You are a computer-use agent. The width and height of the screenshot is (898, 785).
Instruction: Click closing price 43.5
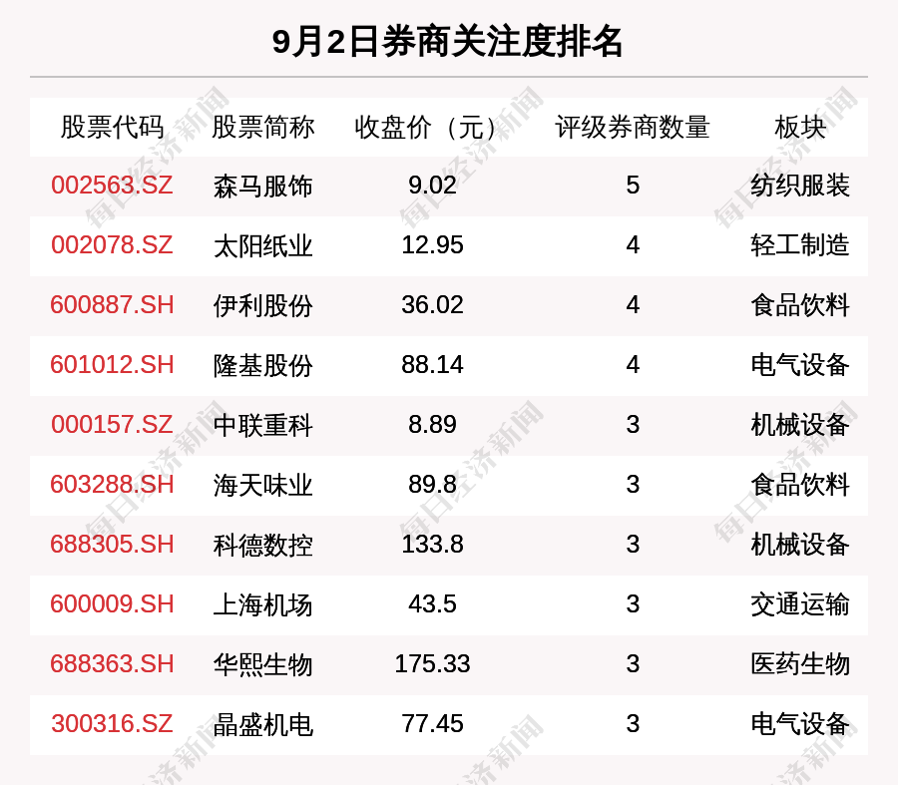[432, 604]
